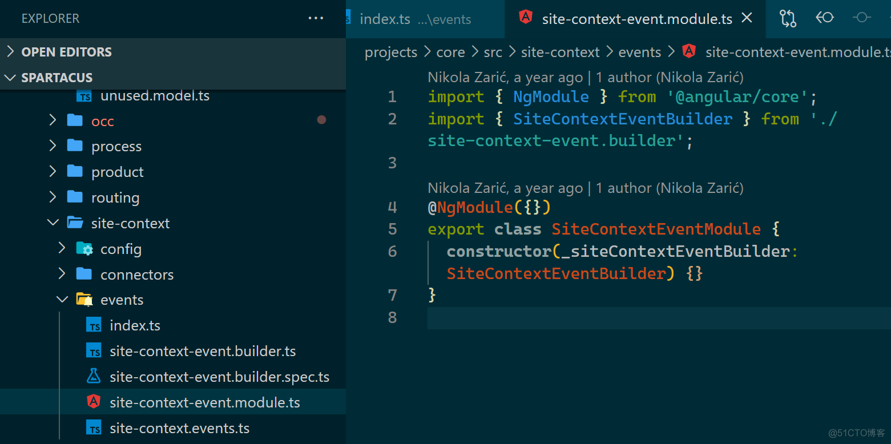
Task: Place cursor on empty line 8
Action: [659, 318]
